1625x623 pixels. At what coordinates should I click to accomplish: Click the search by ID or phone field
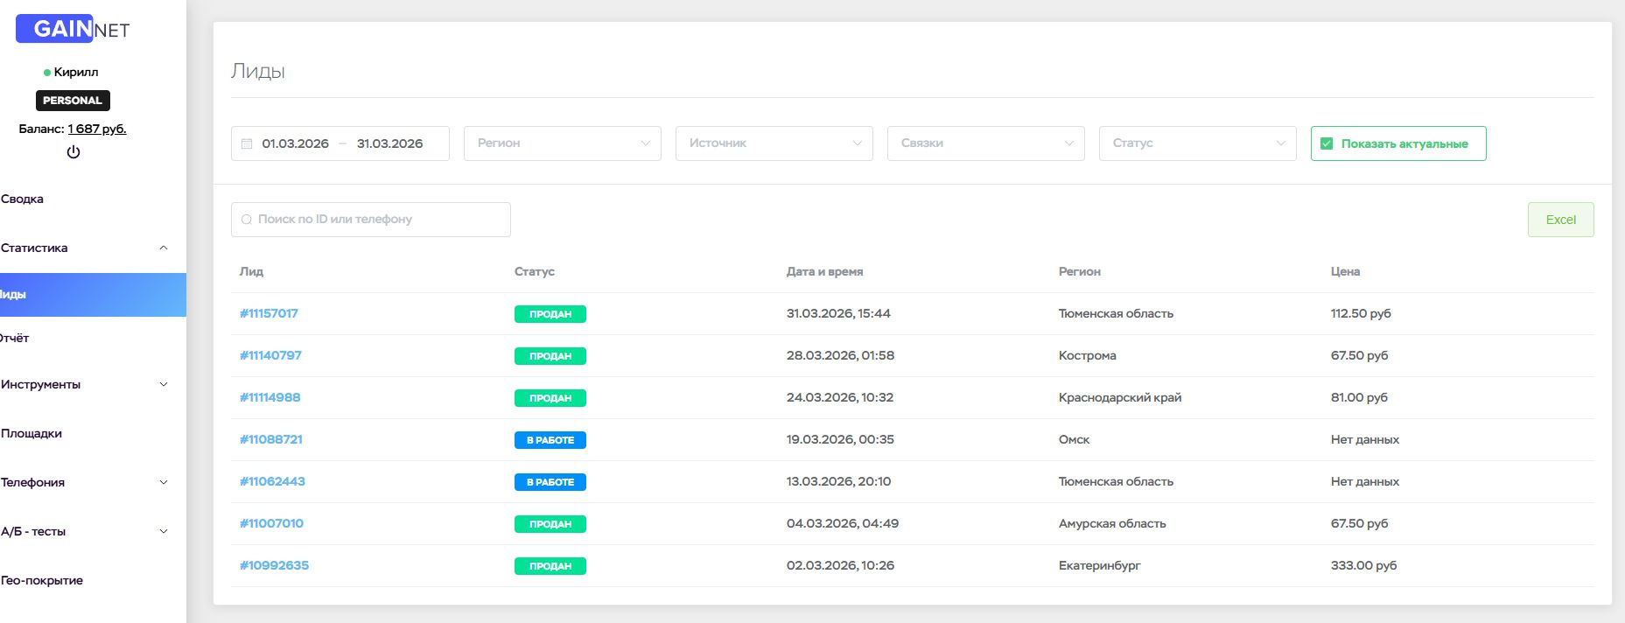[x=371, y=220]
